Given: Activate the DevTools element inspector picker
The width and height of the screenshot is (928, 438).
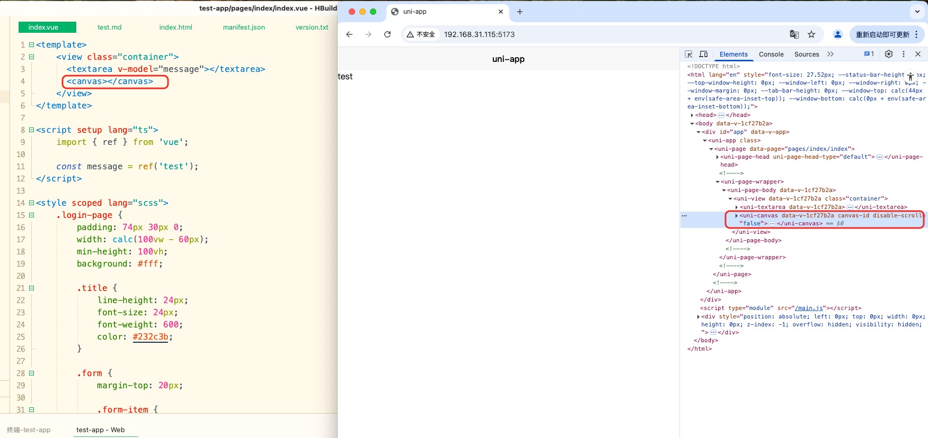Looking at the screenshot, I should coord(688,54).
